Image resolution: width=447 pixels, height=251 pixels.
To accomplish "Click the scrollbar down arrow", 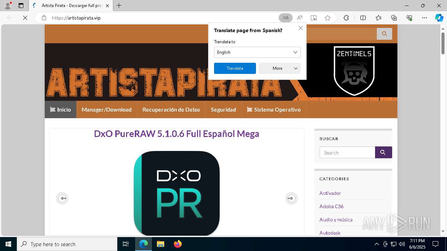I will 443,231.
